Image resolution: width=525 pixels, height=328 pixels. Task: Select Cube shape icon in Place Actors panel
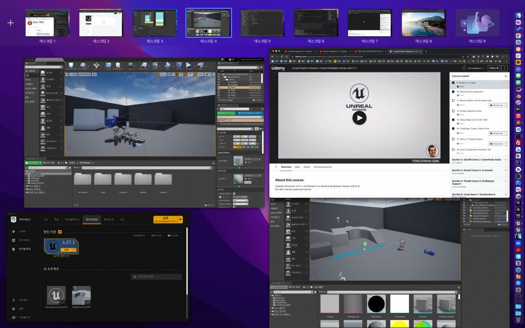coord(43,107)
